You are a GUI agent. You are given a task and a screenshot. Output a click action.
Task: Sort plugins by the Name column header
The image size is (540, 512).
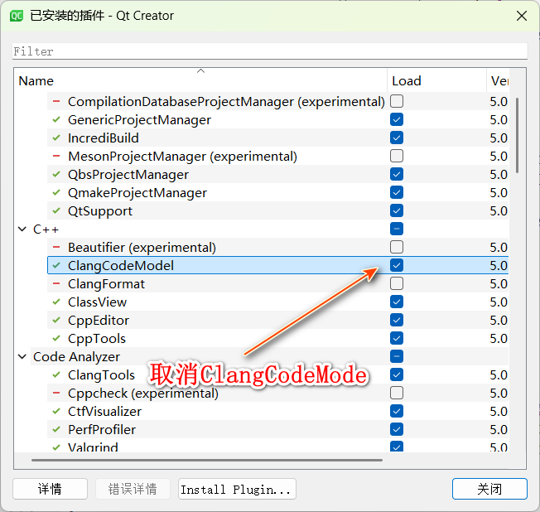pyautogui.click(x=200, y=80)
